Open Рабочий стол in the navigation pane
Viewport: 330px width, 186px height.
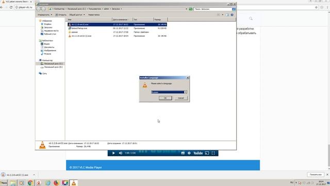(x=48, y=34)
